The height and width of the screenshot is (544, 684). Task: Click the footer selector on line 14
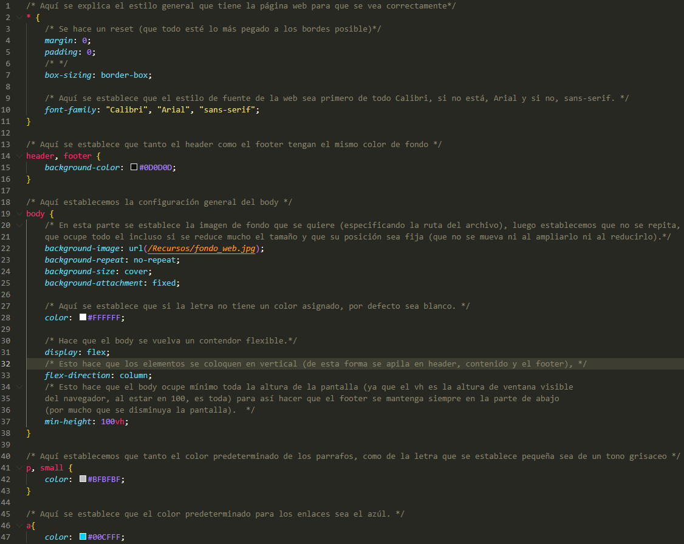click(x=77, y=156)
